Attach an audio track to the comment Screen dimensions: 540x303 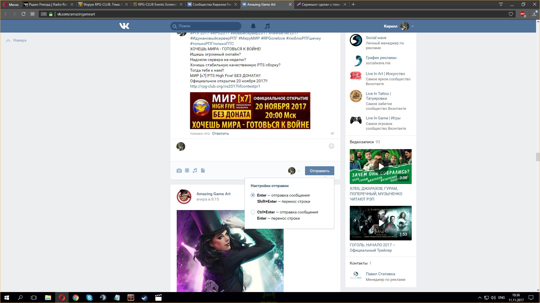pos(195,171)
